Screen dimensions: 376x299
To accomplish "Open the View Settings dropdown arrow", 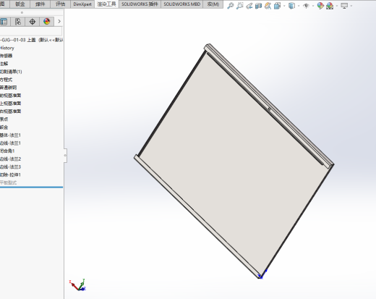I will coord(351,6).
